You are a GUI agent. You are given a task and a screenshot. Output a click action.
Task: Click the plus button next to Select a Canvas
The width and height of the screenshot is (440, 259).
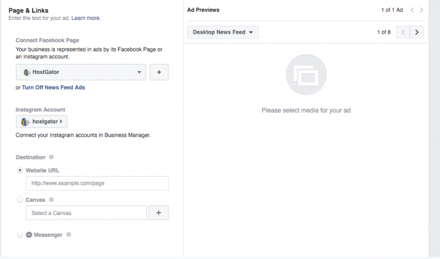[159, 213]
